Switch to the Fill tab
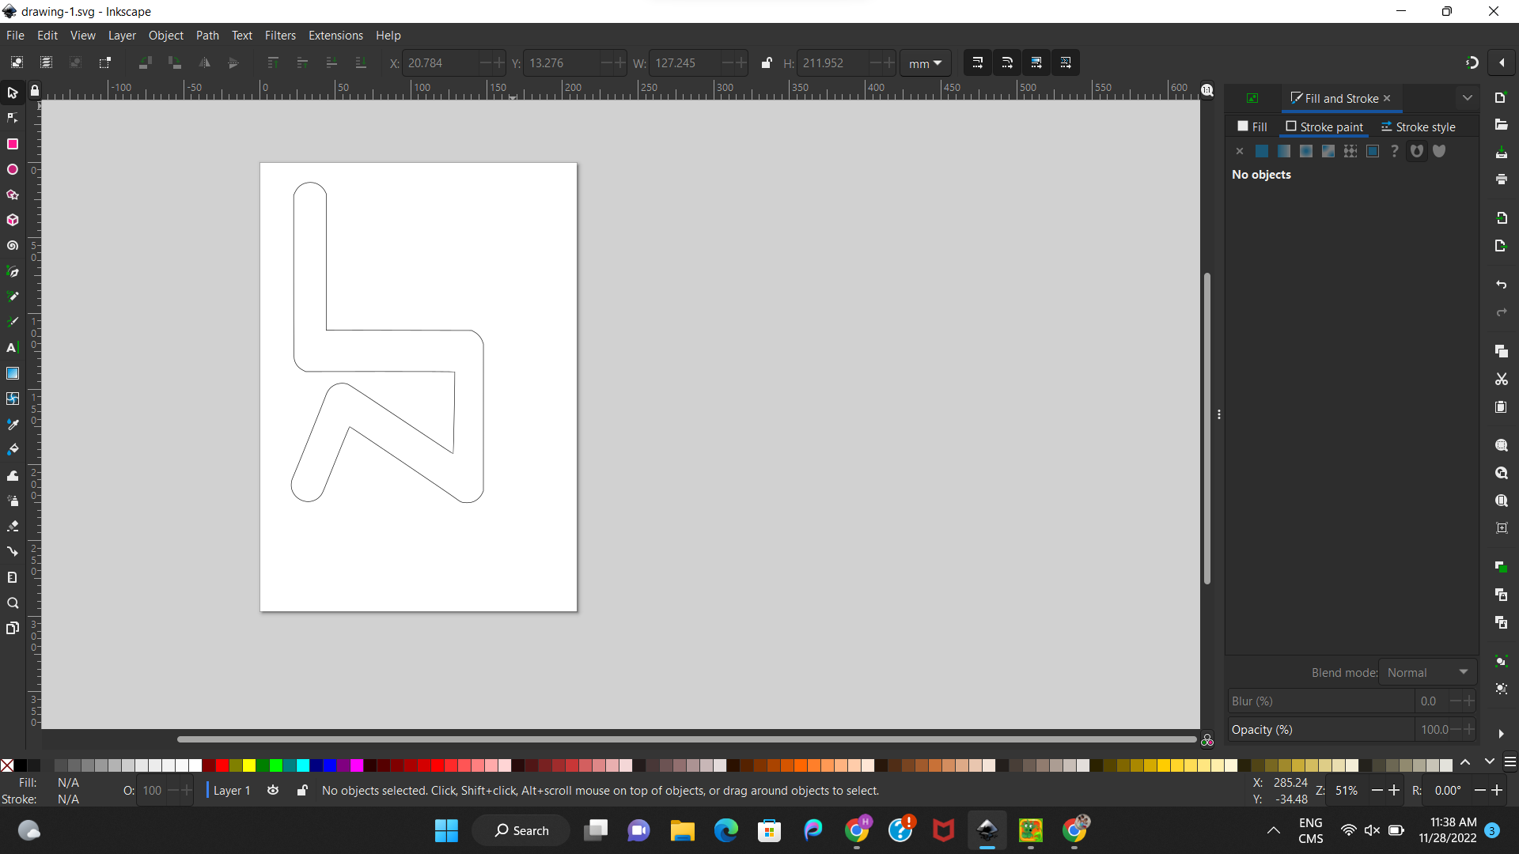Image resolution: width=1519 pixels, height=854 pixels. point(1252,127)
